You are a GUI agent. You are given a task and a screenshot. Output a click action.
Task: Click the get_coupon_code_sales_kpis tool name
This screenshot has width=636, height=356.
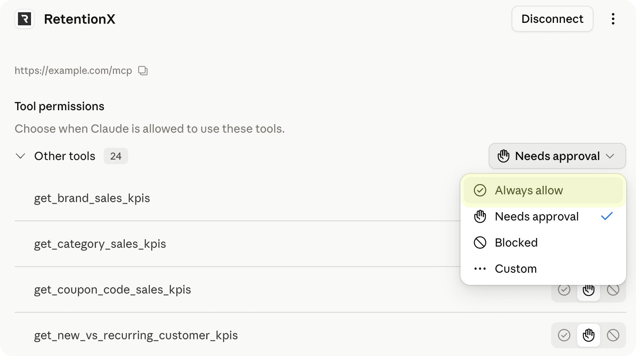tap(112, 290)
